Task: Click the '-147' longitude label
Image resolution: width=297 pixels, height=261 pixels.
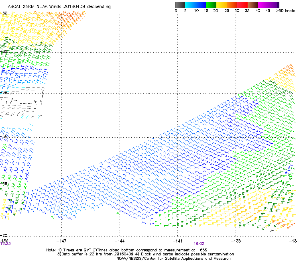Action: (x=61, y=241)
